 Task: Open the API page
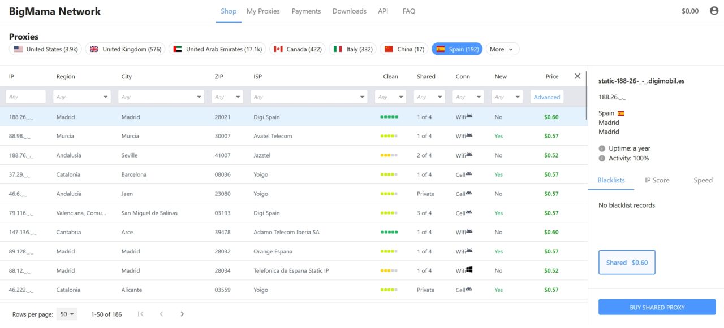[x=383, y=11]
